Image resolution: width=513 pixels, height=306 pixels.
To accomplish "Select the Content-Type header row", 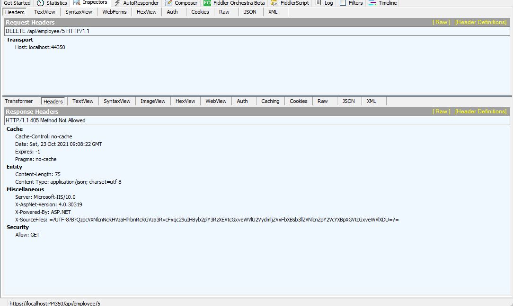I will coord(68,182).
